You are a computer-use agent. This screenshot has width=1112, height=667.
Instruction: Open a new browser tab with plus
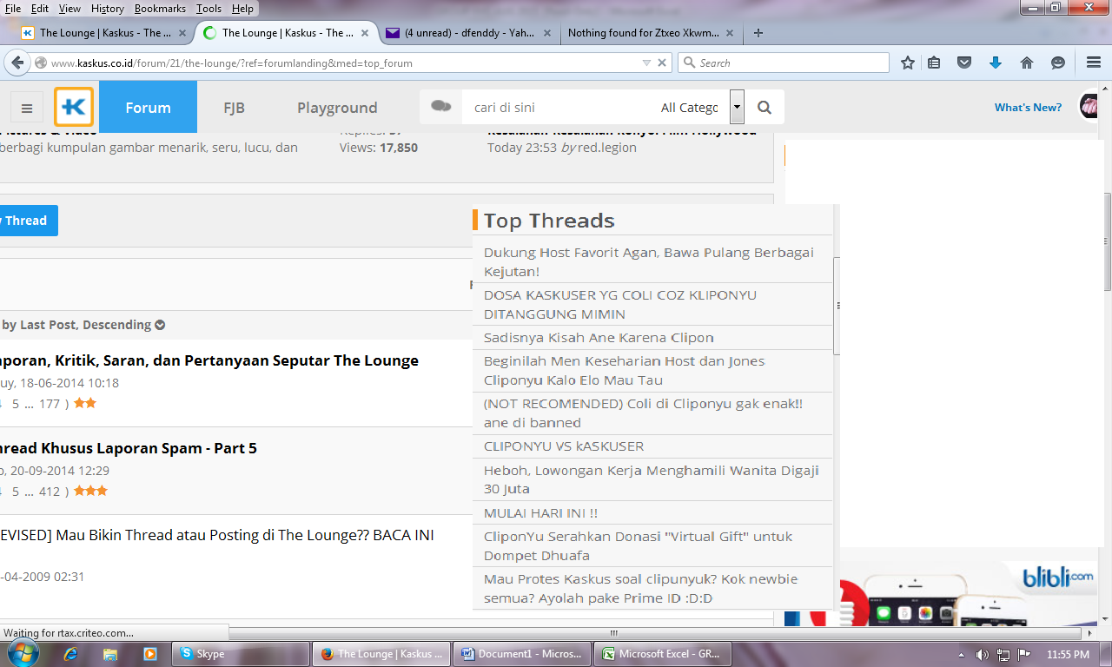click(758, 33)
